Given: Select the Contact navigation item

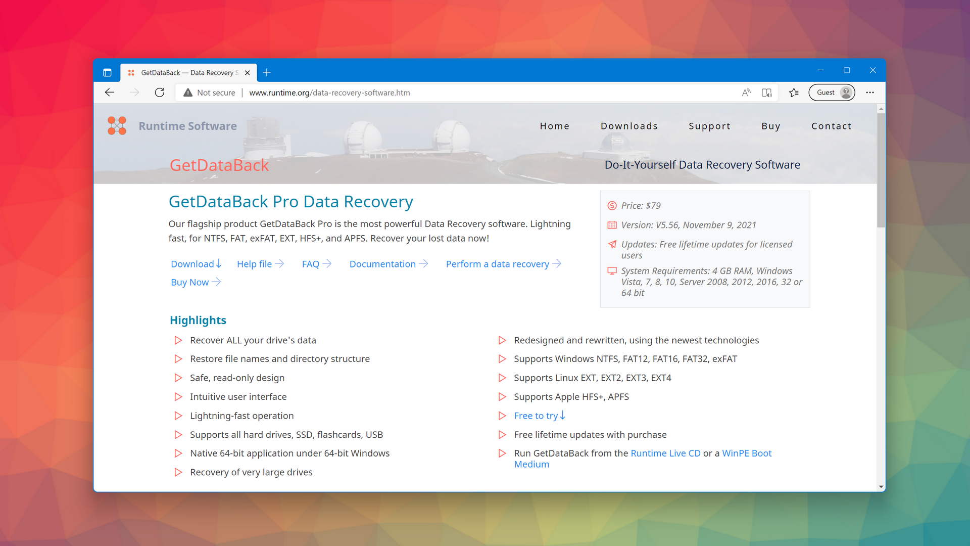Looking at the screenshot, I should (x=832, y=126).
